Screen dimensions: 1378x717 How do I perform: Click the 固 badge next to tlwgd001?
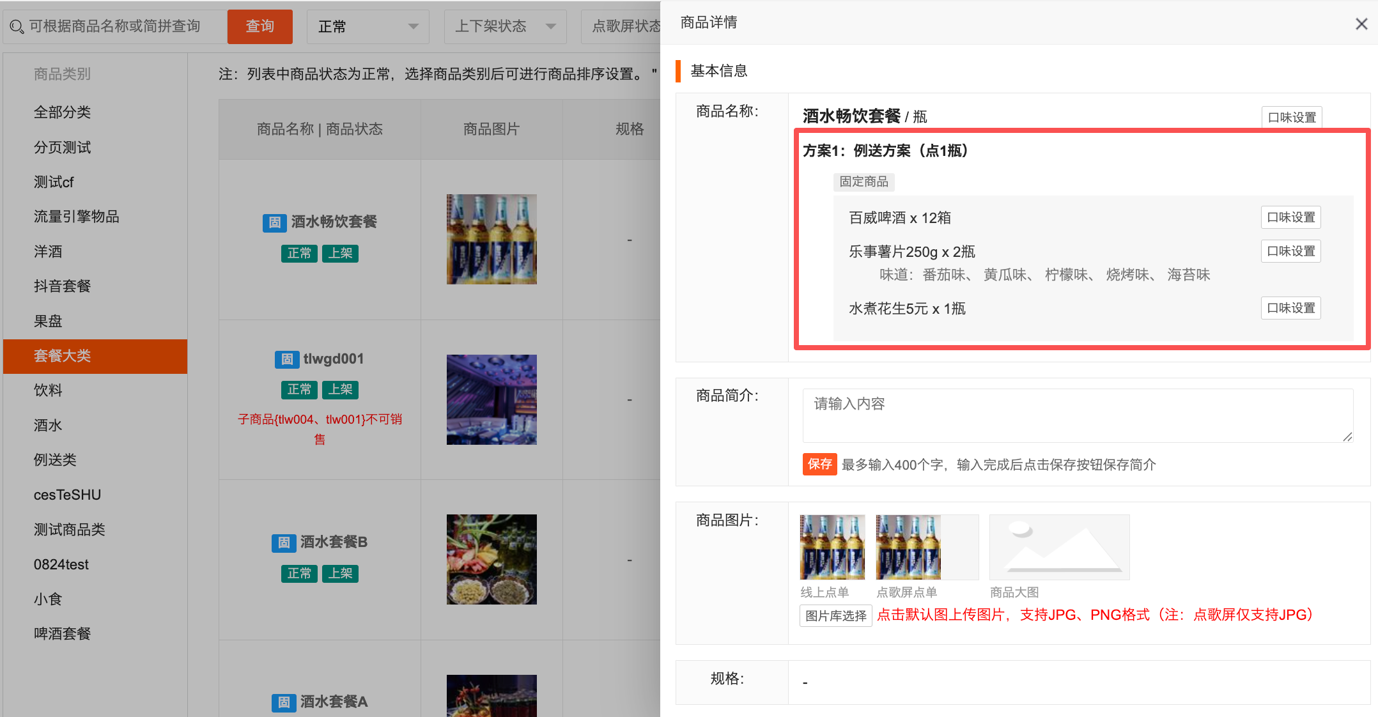pyautogui.click(x=287, y=359)
